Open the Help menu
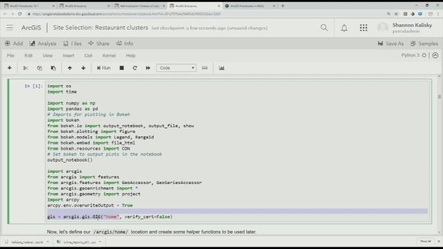Image resolution: width=443 pixels, height=249 pixels. click(x=131, y=55)
